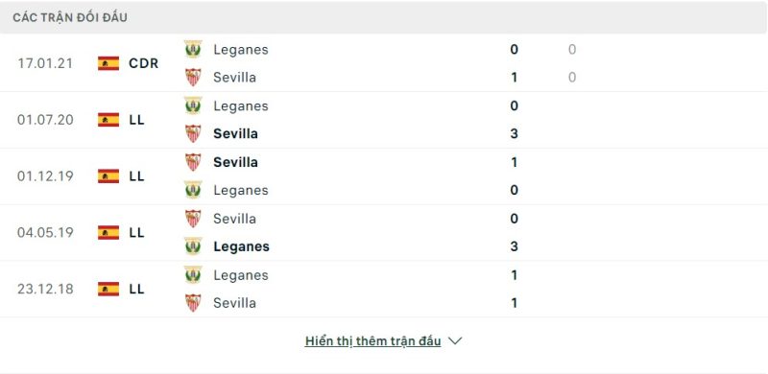Select bold Leganes name in 04.05.19 match
This screenshot has height=374, width=768.
tap(242, 246)
